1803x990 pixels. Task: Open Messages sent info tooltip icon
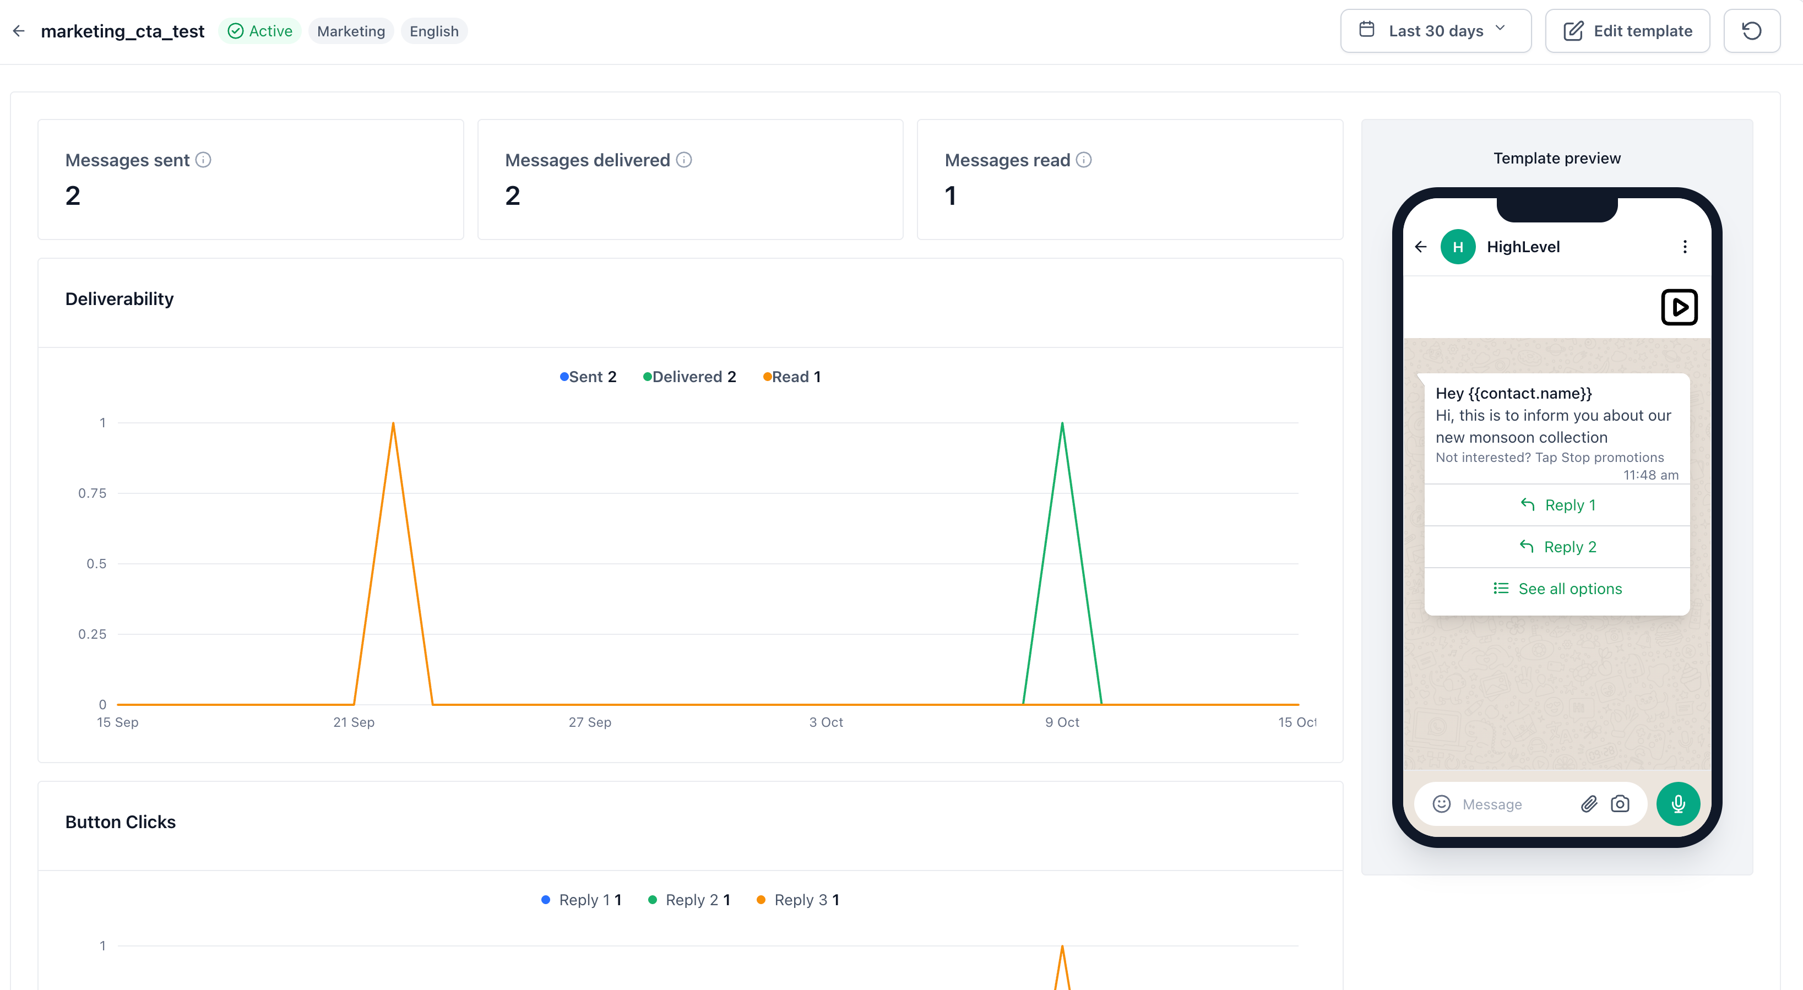(x=203, y=160)
